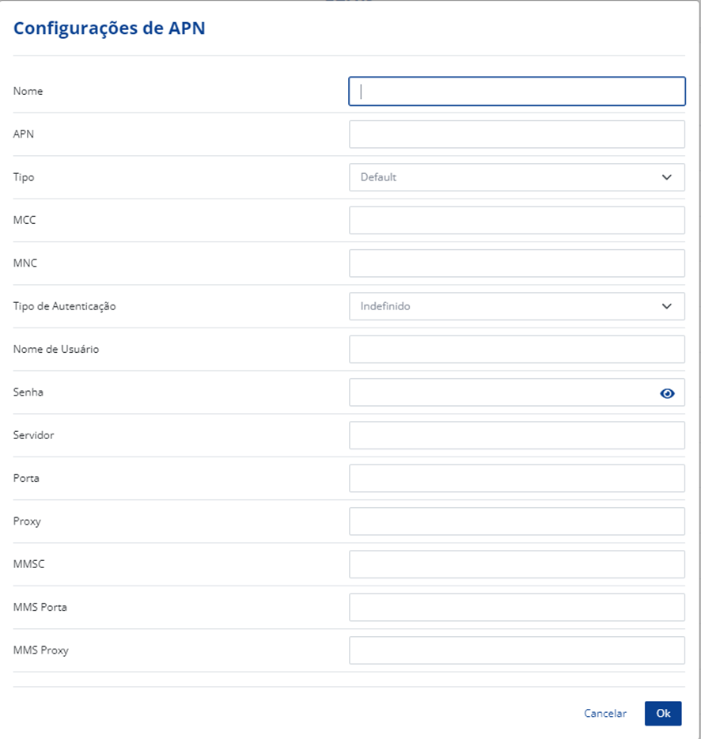Click the Cancelar link
The height and width of the screenshot is (739, 701).
pos(604,714)
